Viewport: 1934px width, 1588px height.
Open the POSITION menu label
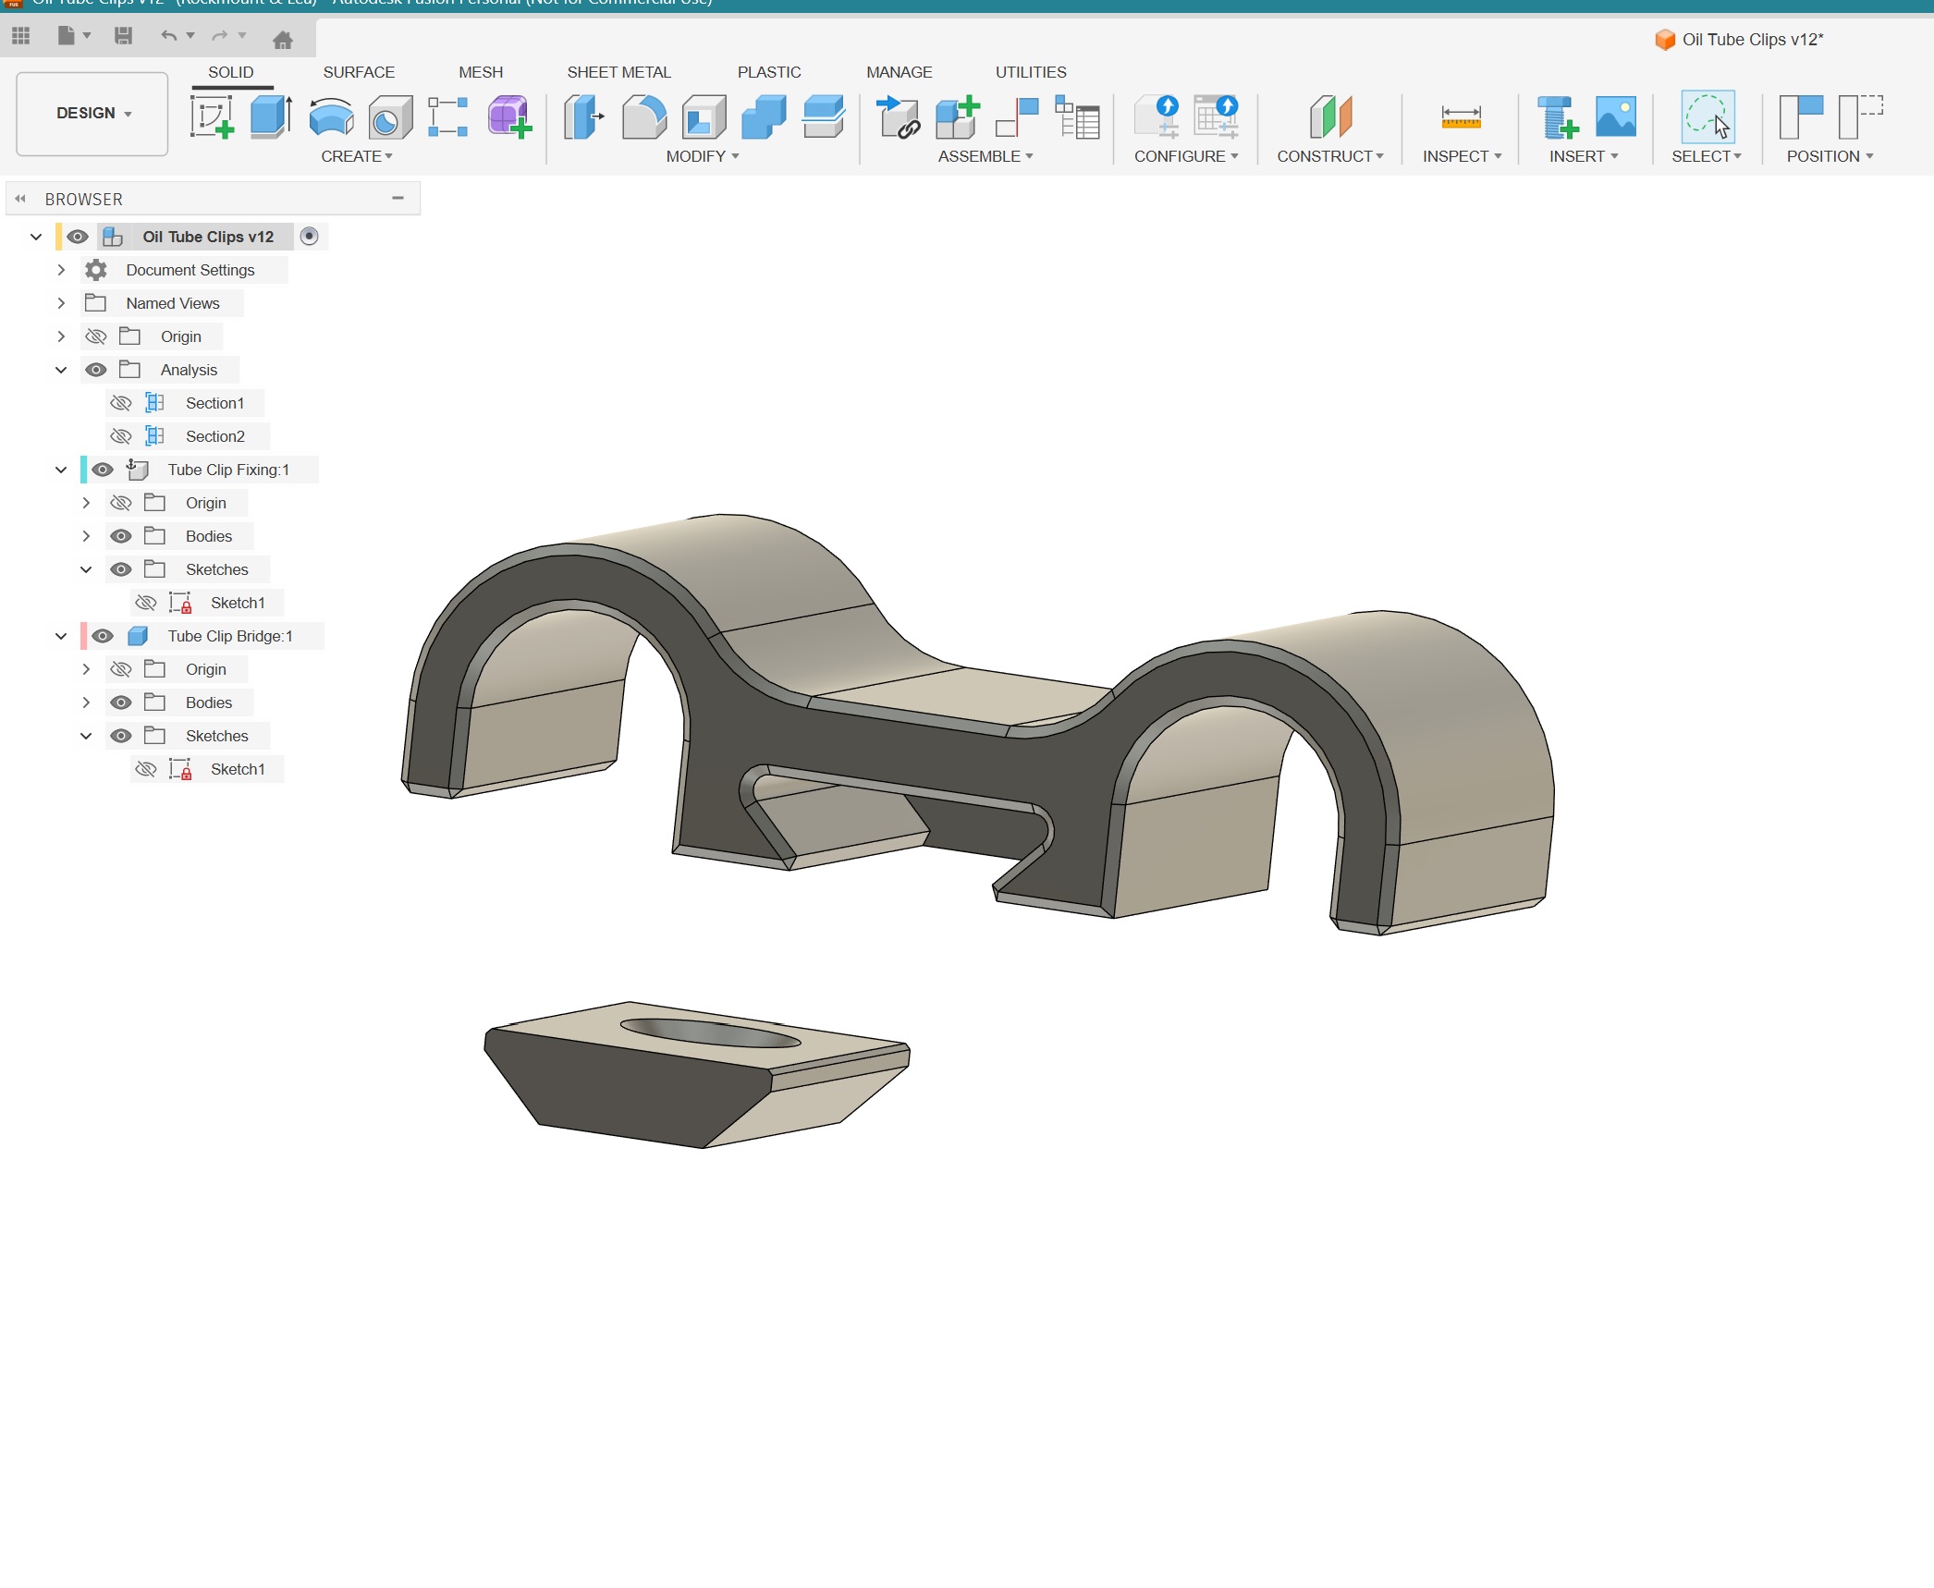coord(1830,156)
